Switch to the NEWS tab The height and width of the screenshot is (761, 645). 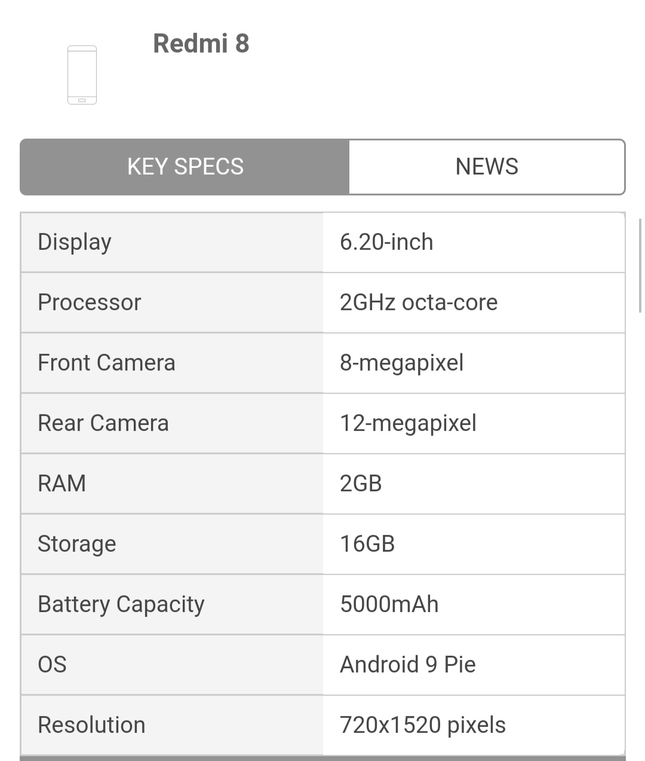[x=486, y=167]
